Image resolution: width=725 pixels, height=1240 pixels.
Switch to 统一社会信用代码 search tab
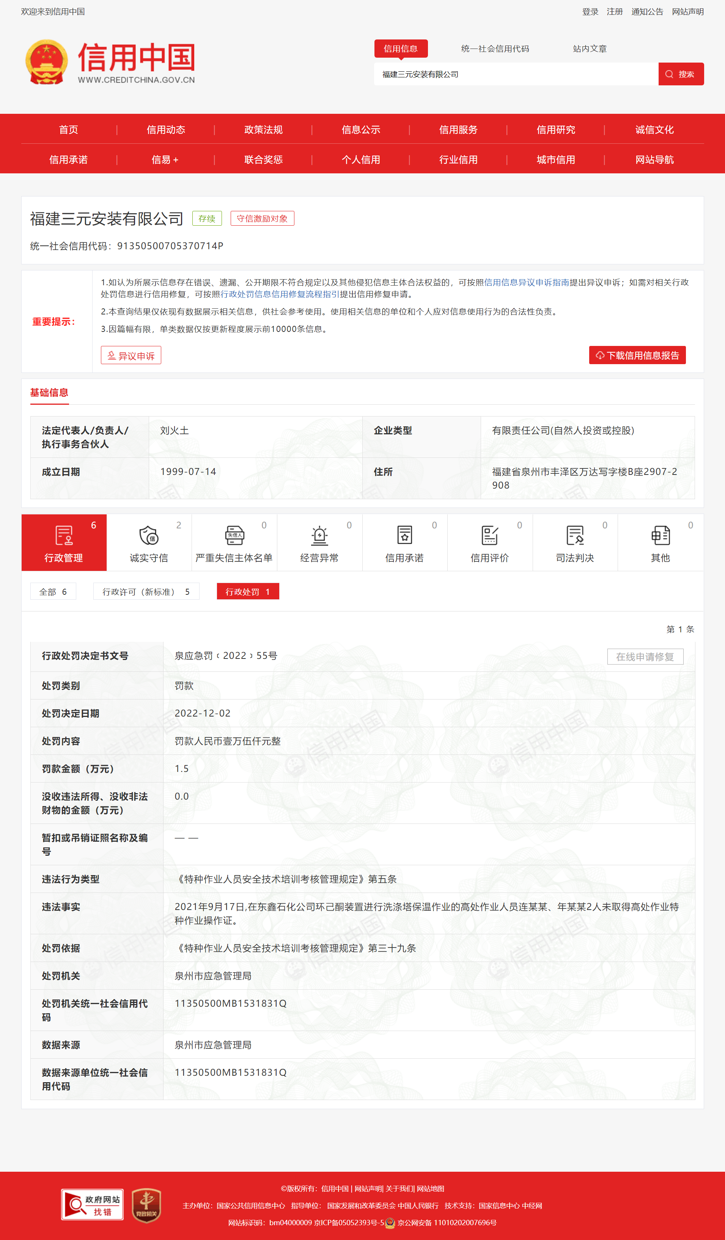tap(495, 49)
